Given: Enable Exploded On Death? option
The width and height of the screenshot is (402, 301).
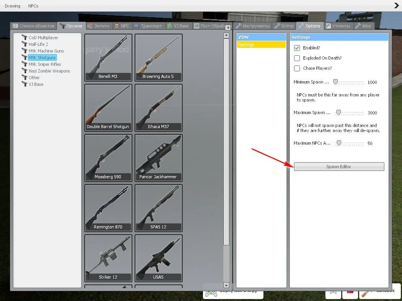Looking at the screenshot, I should click(297, 58).
